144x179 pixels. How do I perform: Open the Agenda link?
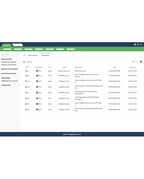point(30,62)
